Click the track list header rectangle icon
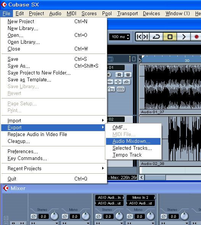This screenshot has height=225, width=201. (134, 59)
